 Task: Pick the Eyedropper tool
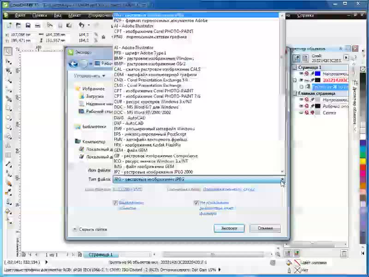coord(8,193)
